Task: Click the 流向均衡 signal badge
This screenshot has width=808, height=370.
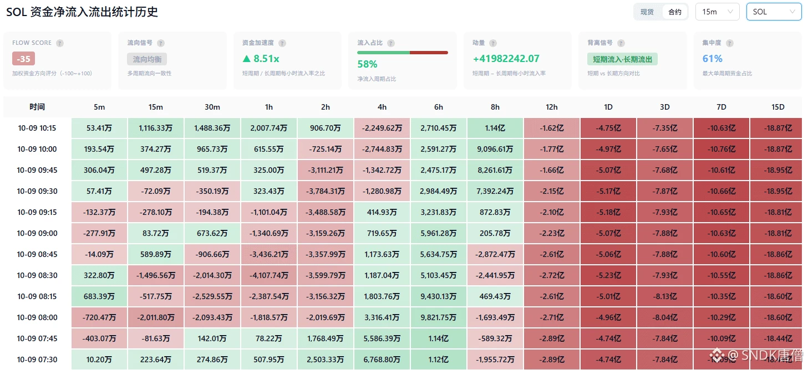Action: pos(147,59)
